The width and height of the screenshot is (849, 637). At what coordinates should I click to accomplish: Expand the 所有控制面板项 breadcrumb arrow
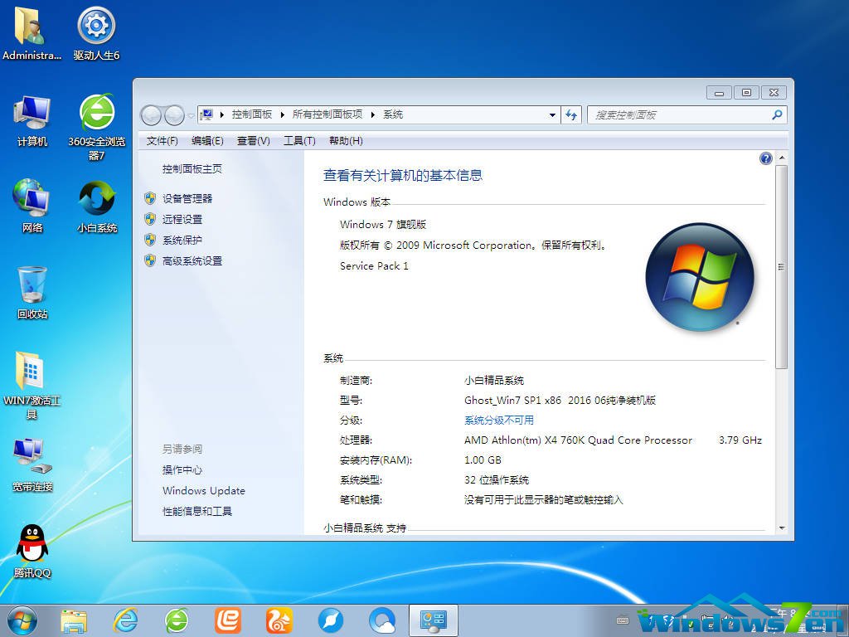point(372,114)
